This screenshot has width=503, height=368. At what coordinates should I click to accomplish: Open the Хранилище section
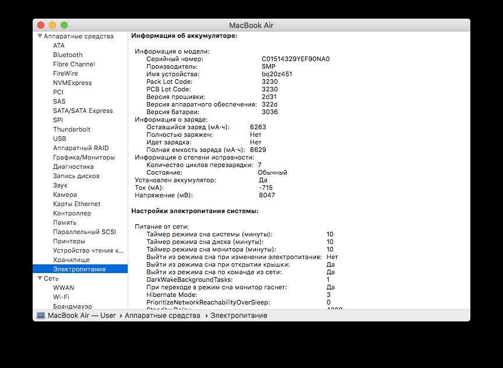pyautogui.click(x=71, y=259)
